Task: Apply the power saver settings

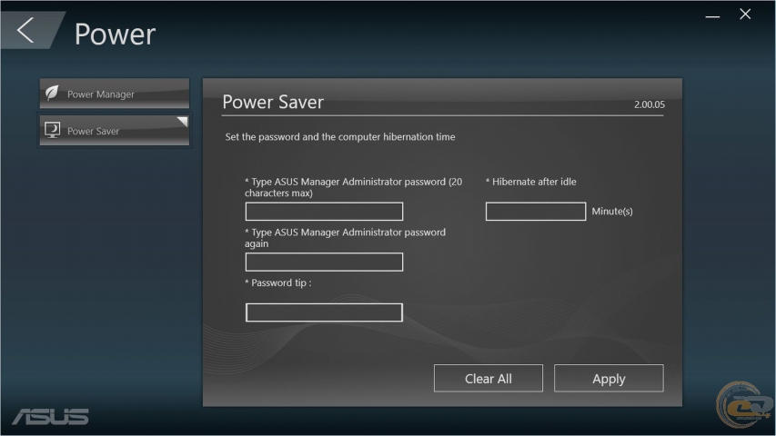Action: click(609, 379)
